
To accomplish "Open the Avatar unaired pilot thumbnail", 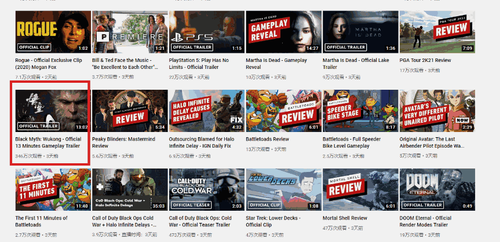I will (437, 110).
